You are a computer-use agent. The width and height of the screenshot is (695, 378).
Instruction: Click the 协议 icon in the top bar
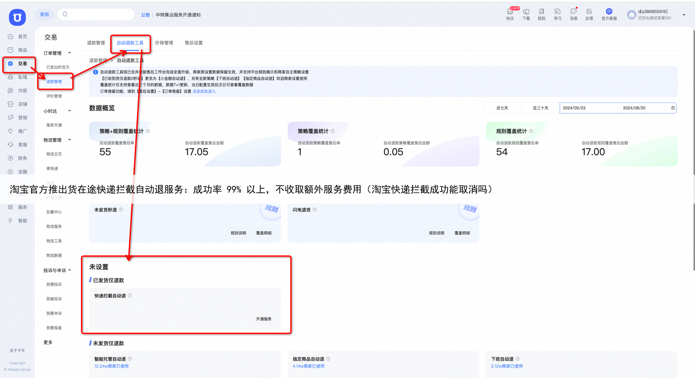point(510,14)
